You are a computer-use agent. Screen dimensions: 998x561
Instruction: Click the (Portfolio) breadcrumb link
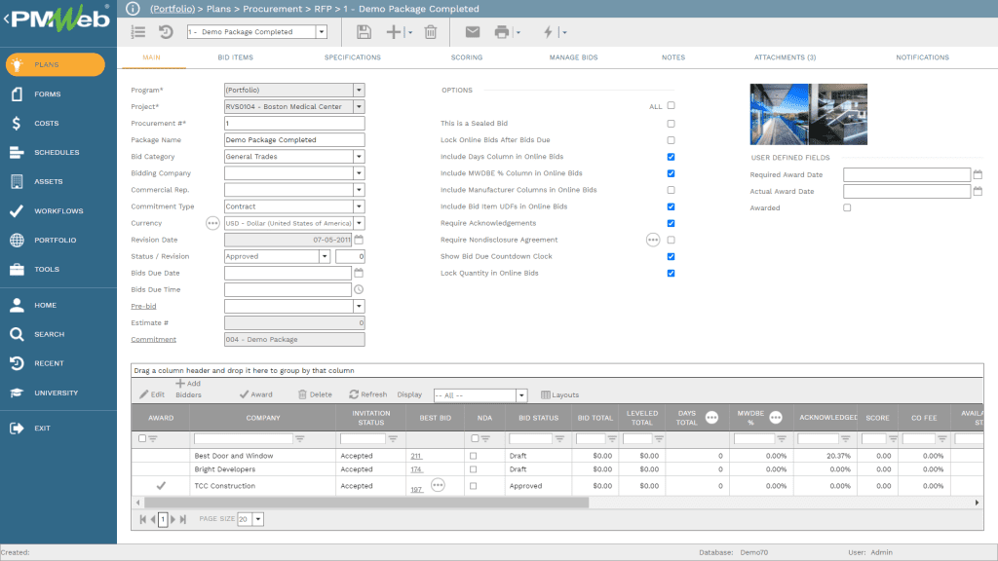[173, 9]
